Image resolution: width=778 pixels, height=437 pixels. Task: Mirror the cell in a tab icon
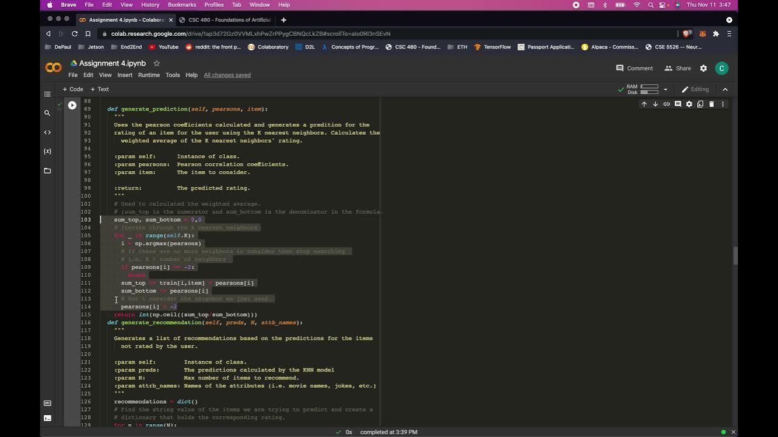click(x=700, y=104)
